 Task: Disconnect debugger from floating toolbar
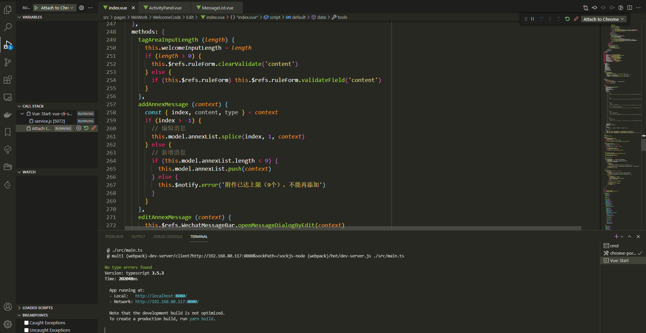click(x=576, y=19)
